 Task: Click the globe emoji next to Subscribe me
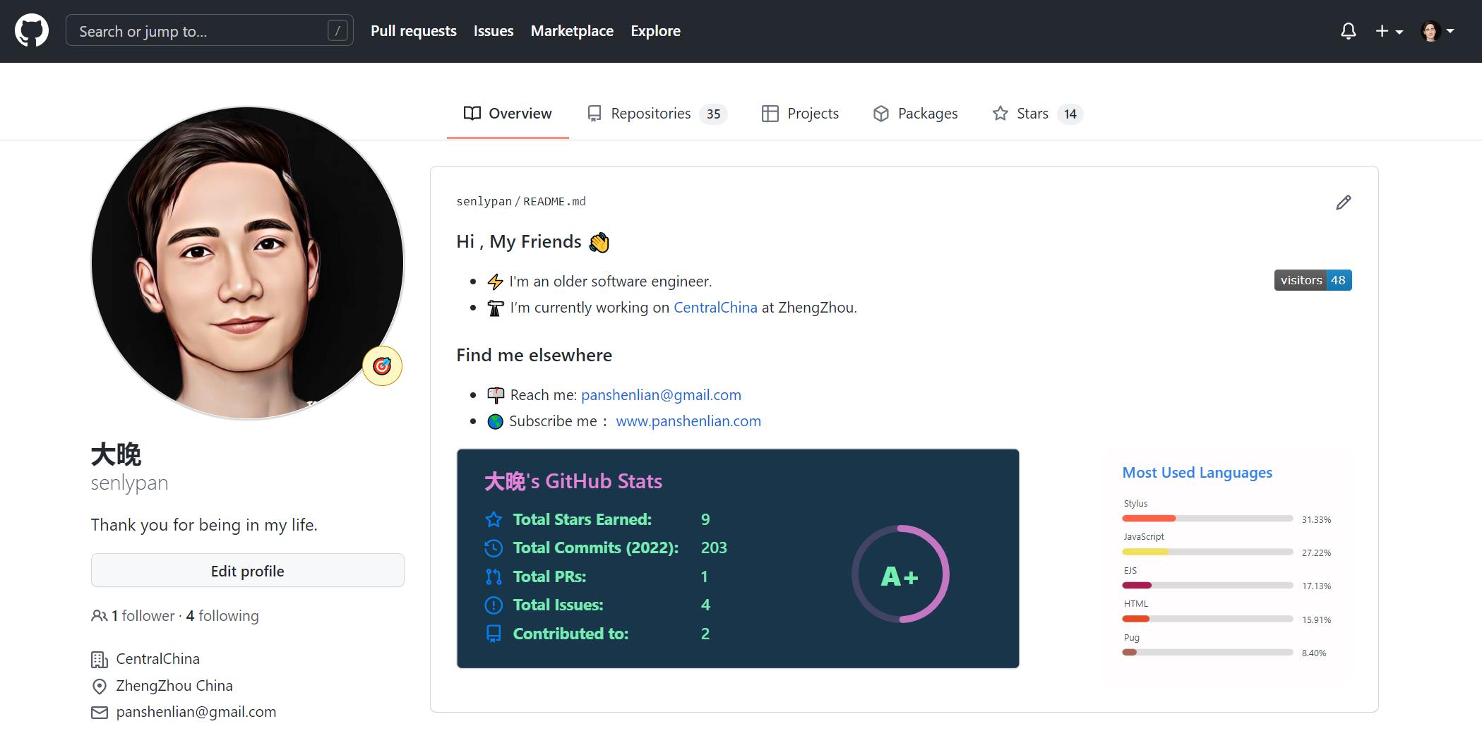496,422
